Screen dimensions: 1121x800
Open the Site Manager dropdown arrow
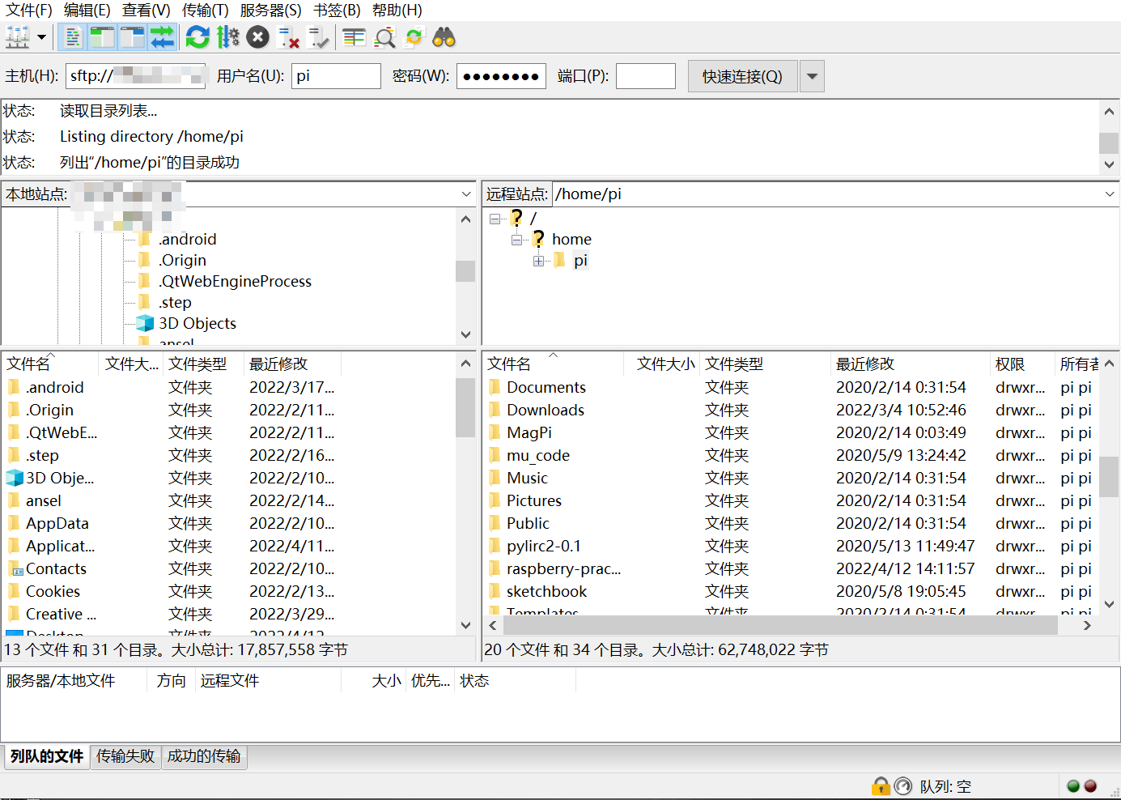click(x=41, y=37)
